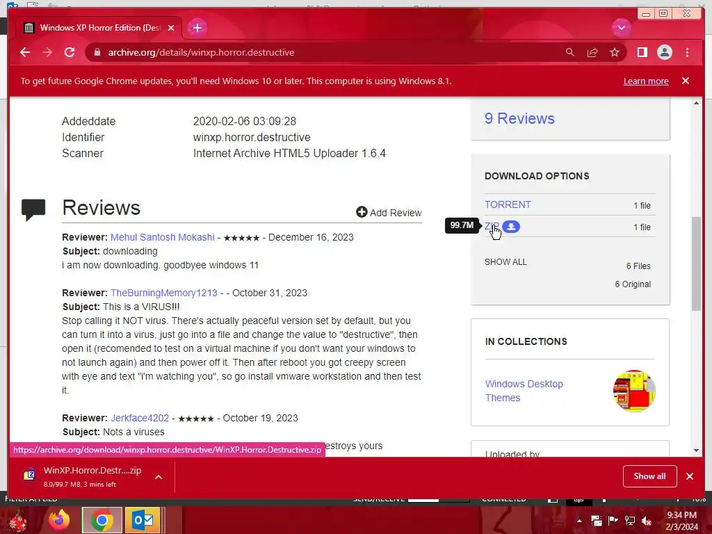Launch Firefox from the taskbar
The height and width of the screenshot is (534, 712).
click(60, 520)
